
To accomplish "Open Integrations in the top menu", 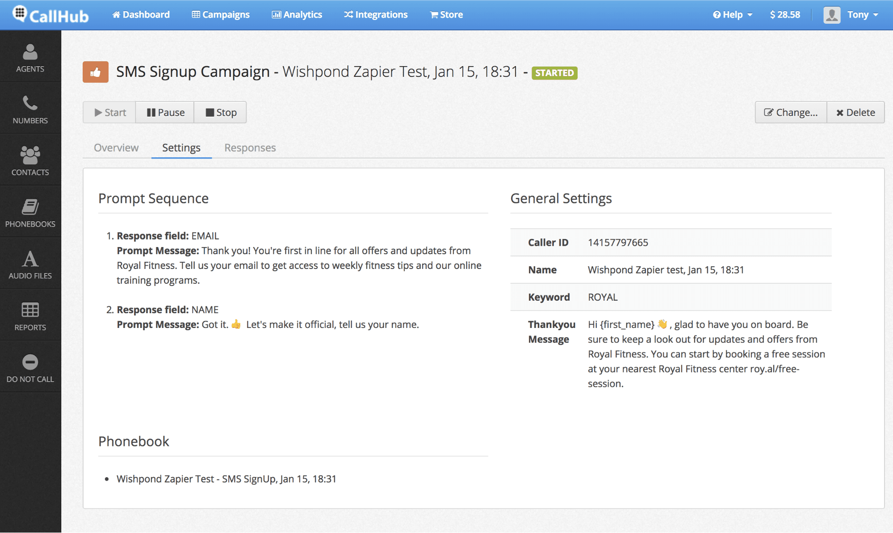I will (x=376, y=15).
